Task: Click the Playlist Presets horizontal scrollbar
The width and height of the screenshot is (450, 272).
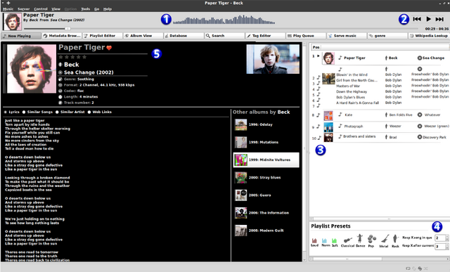Action: point(347,259)
